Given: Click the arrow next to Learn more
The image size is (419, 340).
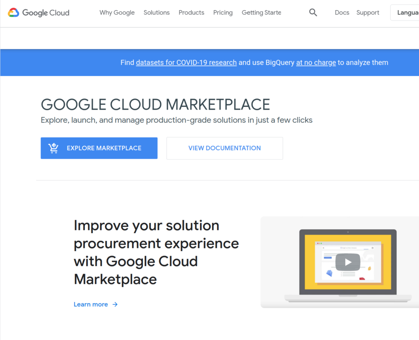Looking at the screenshot, I should 115,304.
